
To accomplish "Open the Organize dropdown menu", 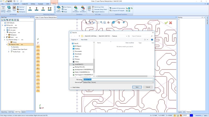I will pos(74,40).
